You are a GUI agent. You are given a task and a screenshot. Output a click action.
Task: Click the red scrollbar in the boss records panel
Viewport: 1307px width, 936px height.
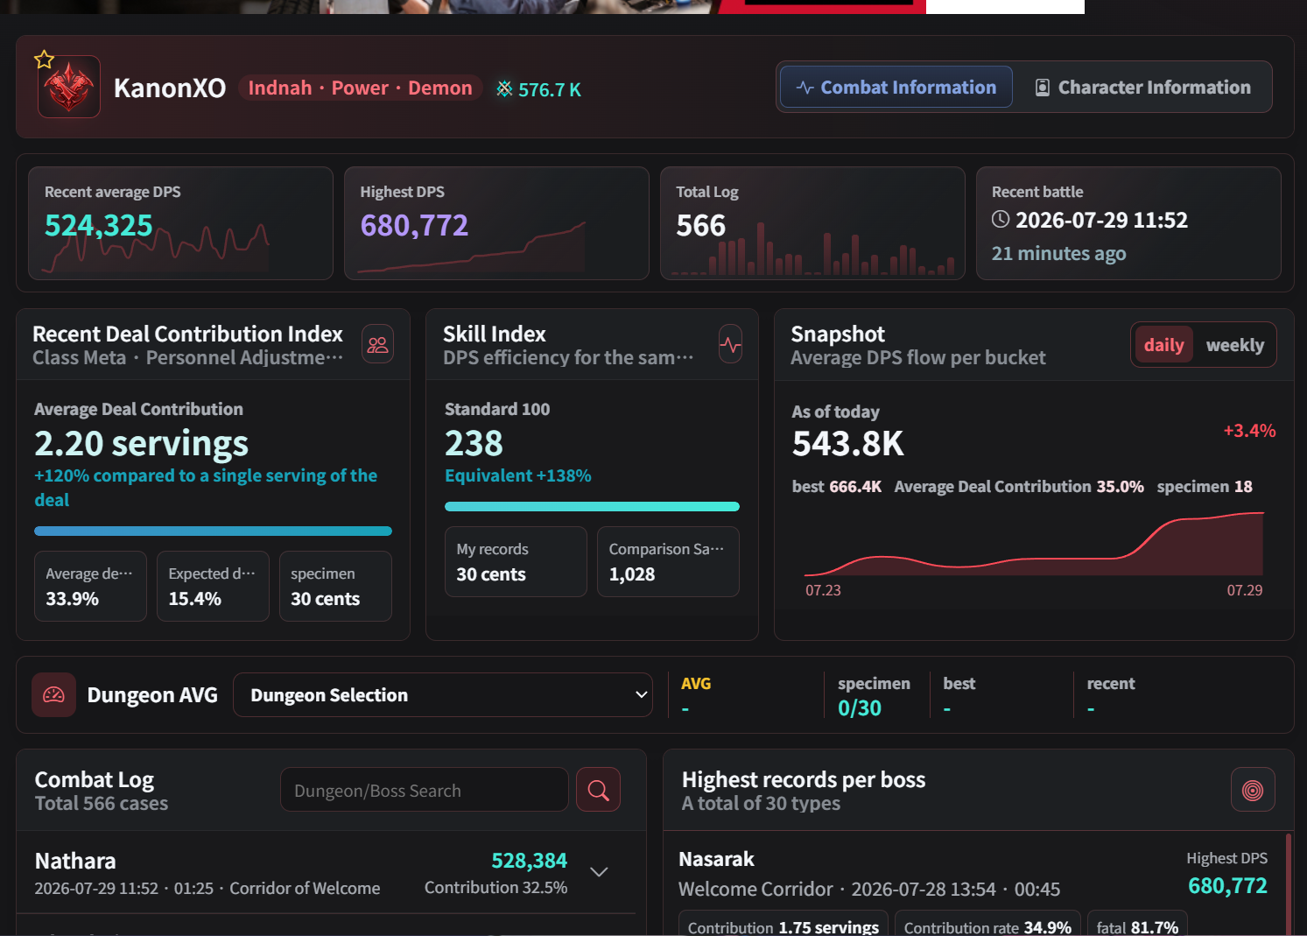(1288, 884)
